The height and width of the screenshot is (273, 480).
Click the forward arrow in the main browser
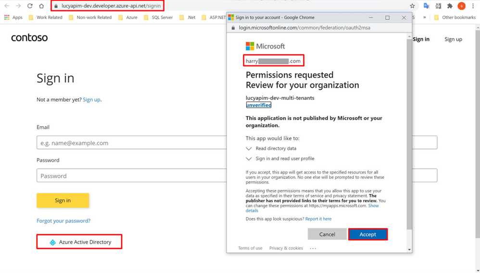click(18, 6)
